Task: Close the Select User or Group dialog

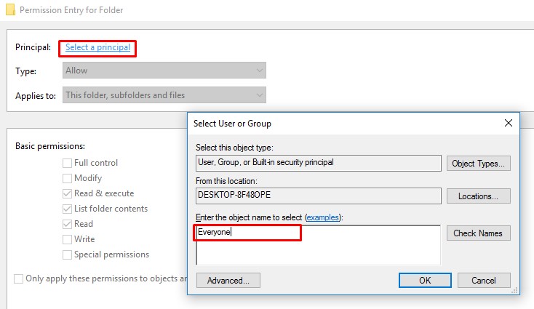Action: [508, 124]
